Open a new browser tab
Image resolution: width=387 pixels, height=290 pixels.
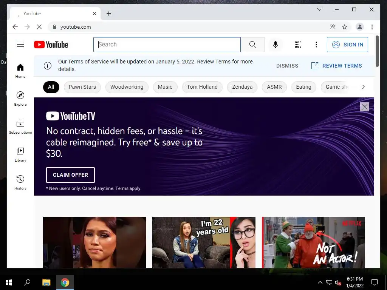tap(108, 14)
